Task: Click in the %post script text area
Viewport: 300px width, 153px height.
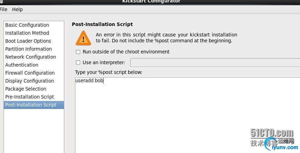Action: [x=187, y=115]
